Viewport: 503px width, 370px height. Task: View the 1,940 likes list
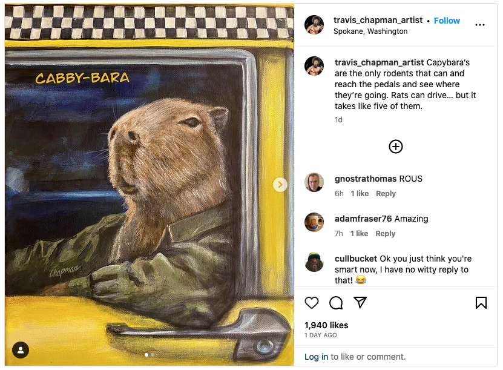[x=326, y=325]
